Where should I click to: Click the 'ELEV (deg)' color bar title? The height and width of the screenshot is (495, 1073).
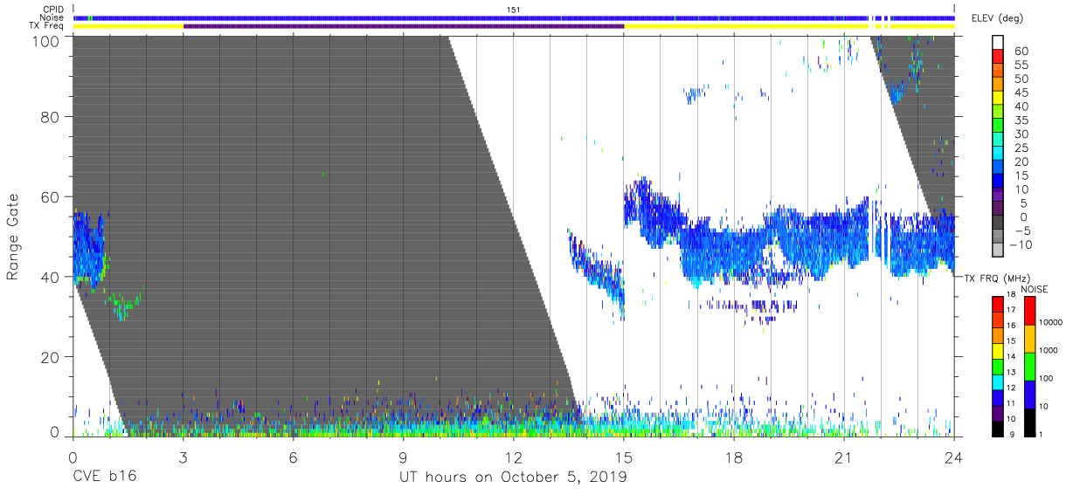tap(999, 18)
